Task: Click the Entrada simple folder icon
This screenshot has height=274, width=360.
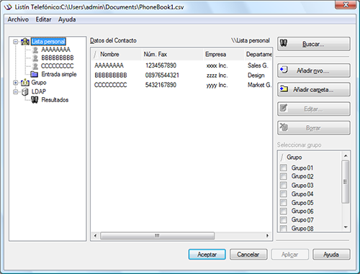Action: click(x=35, y=74)
